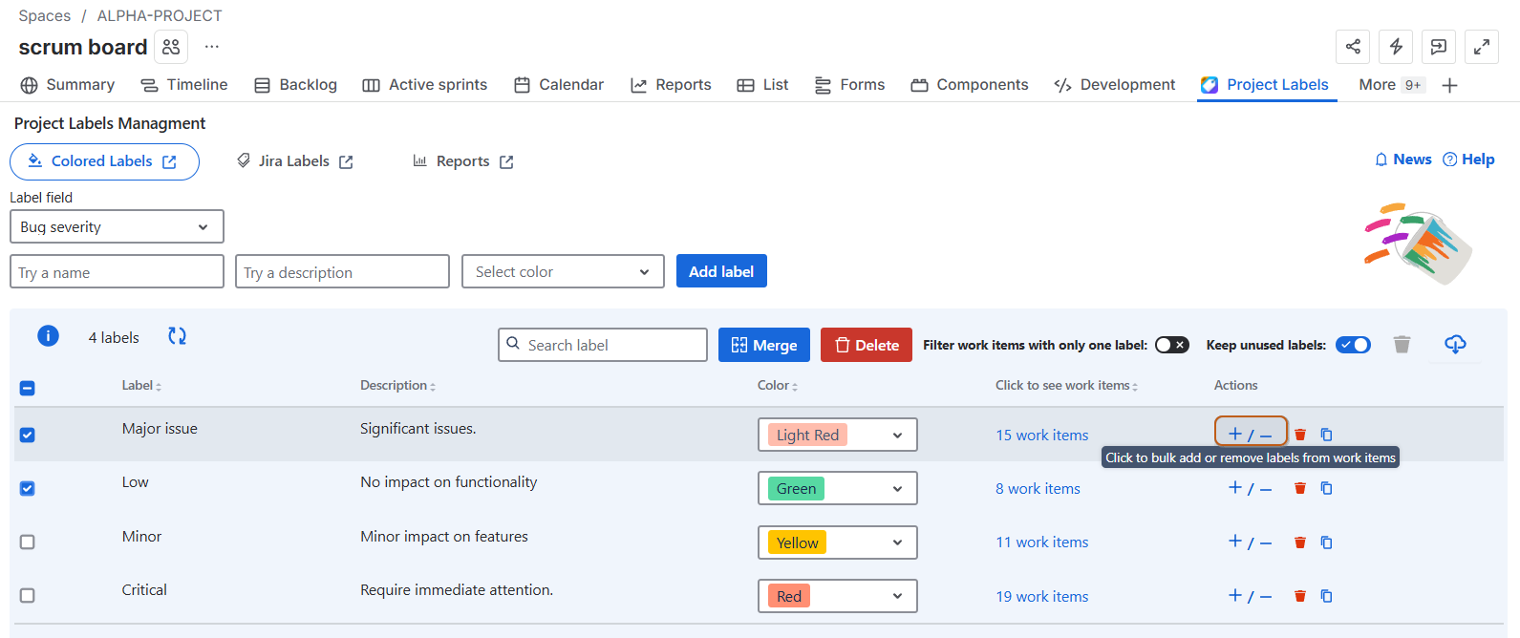This screenshot has width=1520, height=638.
Task: Open the Active sprints tab
Action: click(425, 85)
